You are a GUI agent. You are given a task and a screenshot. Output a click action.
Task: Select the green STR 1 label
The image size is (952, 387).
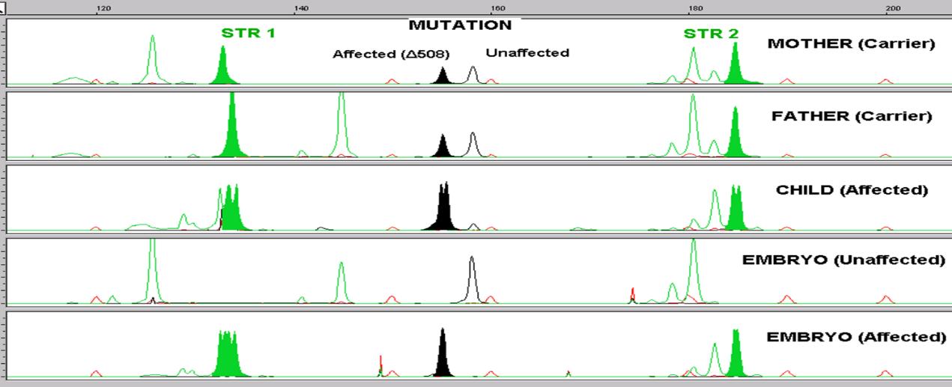click(x=248, y=34)
